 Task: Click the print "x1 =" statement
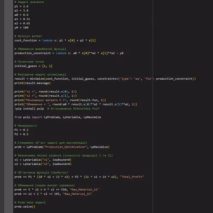coord(46,92)
